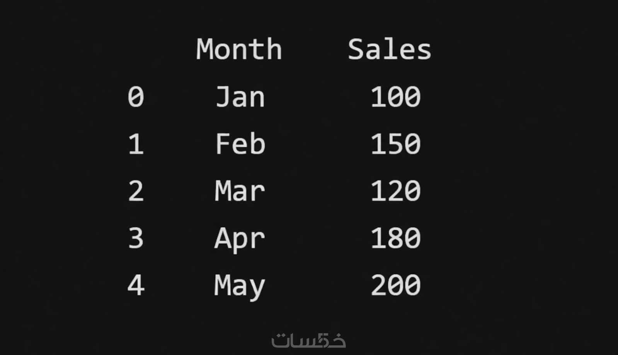This screenshot has width=618, height=355.
Task: Select row index 0
Action: pyautogui.click(x=136, y=97)
